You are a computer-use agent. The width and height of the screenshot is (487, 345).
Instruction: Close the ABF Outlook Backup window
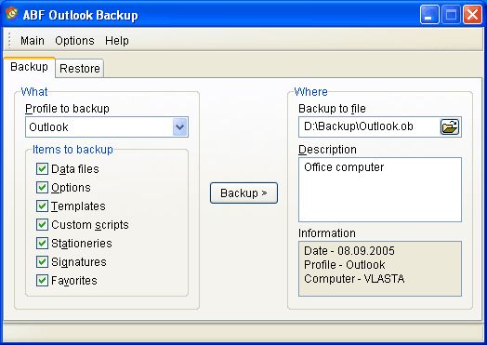pyautogui.click(x=472, y=14)
